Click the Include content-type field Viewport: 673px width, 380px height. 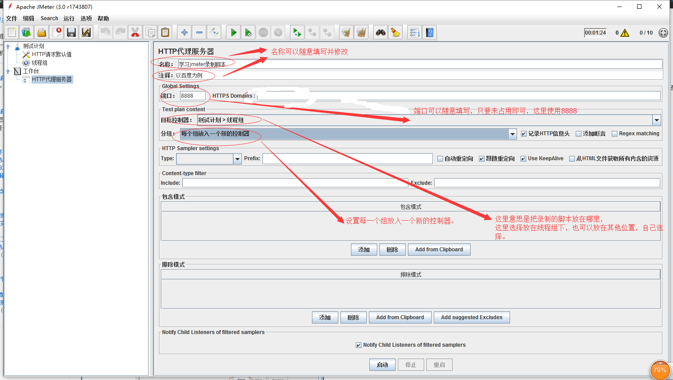pyautogui.click(x=295, y=183)
